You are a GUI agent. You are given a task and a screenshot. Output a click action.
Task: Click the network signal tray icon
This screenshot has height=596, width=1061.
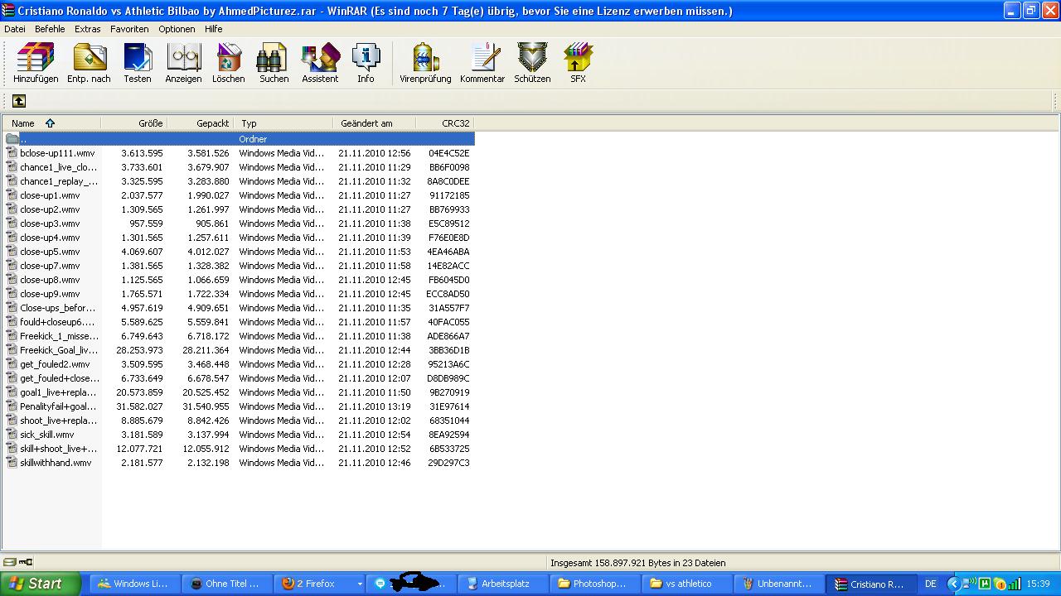1014,584
